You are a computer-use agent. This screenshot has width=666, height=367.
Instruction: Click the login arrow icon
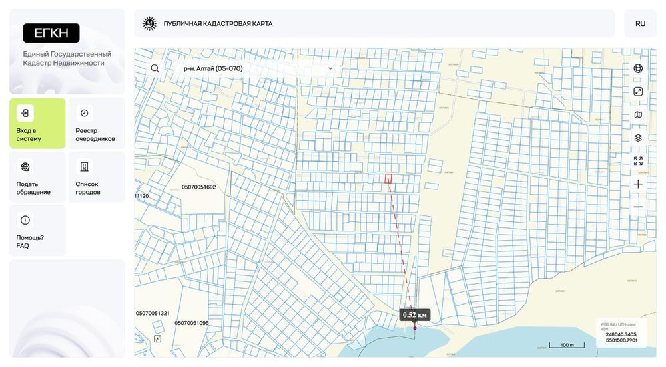pos(25,113)
